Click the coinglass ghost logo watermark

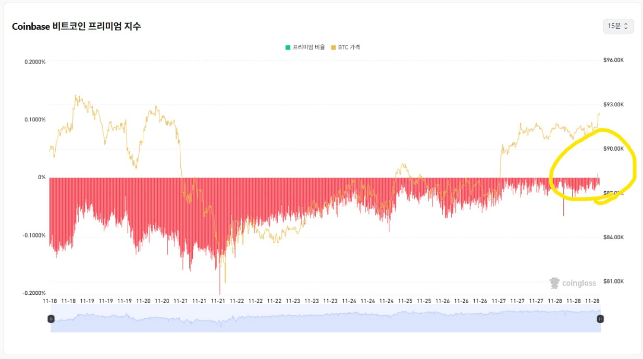coord(554,283)
